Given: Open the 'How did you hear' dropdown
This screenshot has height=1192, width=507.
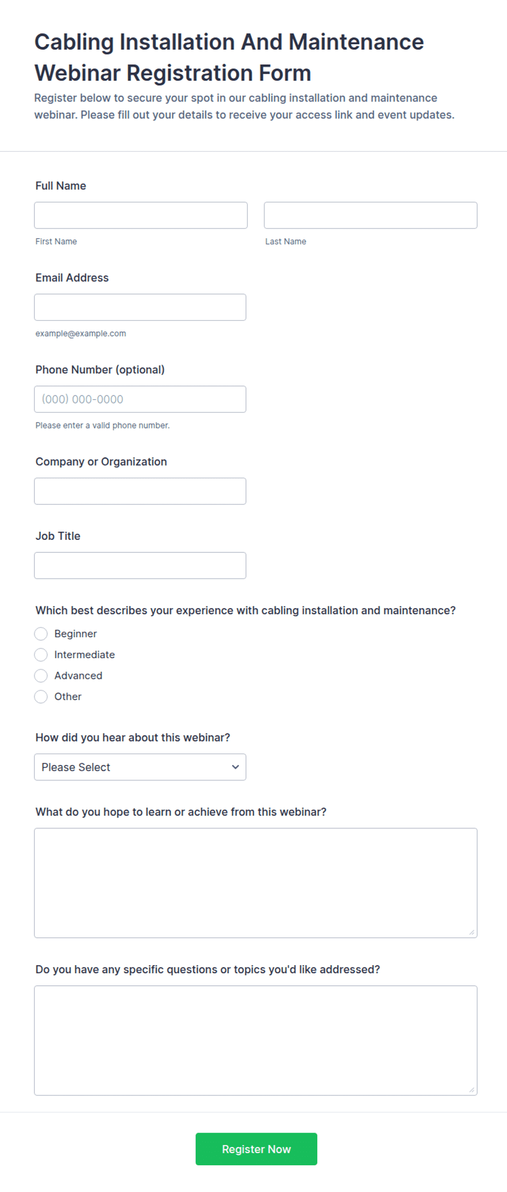Looking at the screenshot, I should [140, 767].
